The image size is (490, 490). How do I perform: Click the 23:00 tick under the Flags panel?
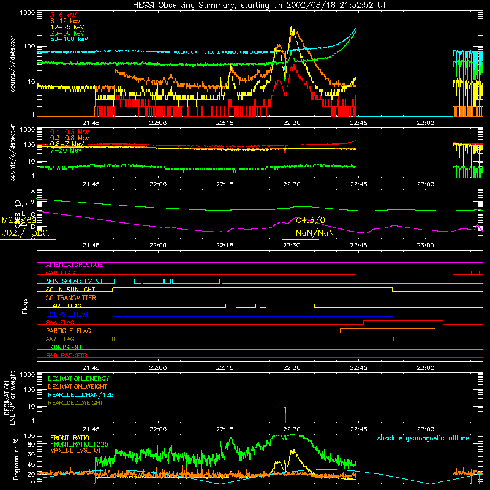(x=425, y=368)
